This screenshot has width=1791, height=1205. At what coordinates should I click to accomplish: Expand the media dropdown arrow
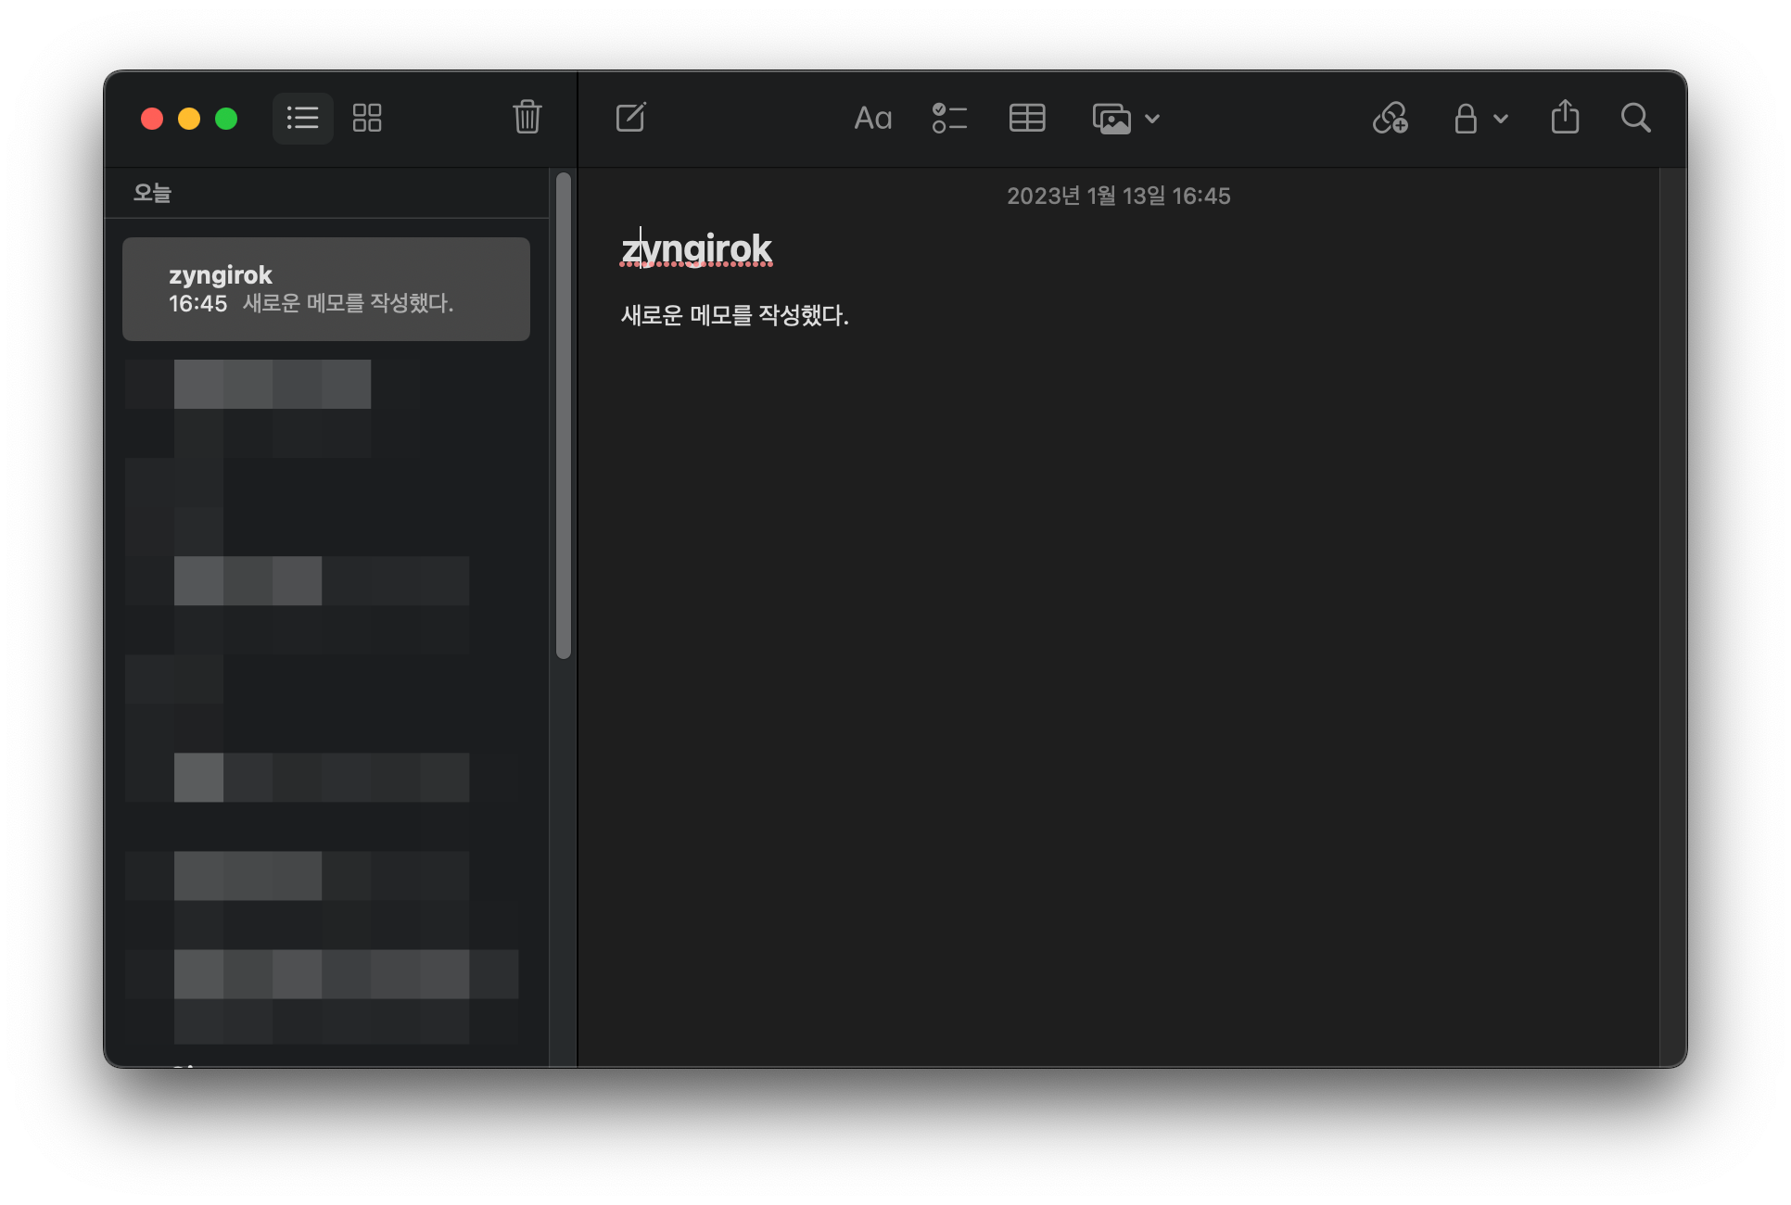1152,119
